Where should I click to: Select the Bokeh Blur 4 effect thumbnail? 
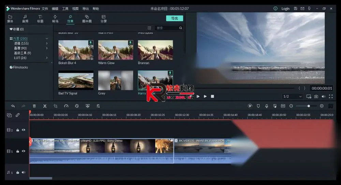(x=76, y=50)
